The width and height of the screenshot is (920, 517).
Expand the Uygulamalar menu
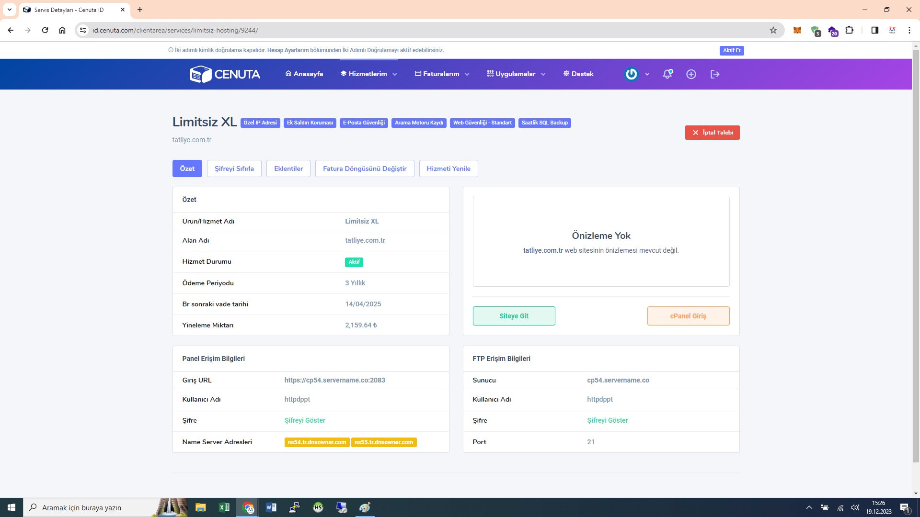[x=516, y=74]
